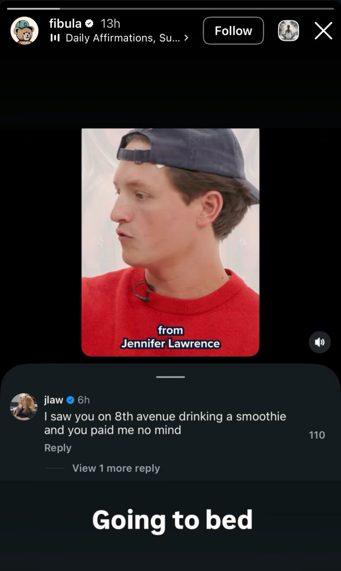Tap the 110 likes count
Viewport: 341px width, 571px height.
pyautogui.click(x=317, y=435)
